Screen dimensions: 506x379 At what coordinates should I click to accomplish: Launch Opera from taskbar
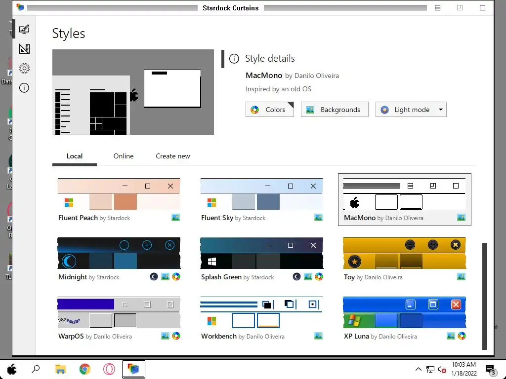109,369
